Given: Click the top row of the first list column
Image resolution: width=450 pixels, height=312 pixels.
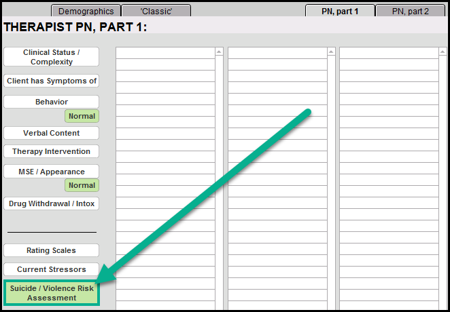Looking at the screenshot, I should (165, 52).
